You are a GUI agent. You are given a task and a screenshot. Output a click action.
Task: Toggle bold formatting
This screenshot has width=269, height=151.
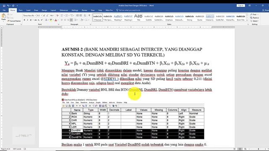[x=24, y=20]
